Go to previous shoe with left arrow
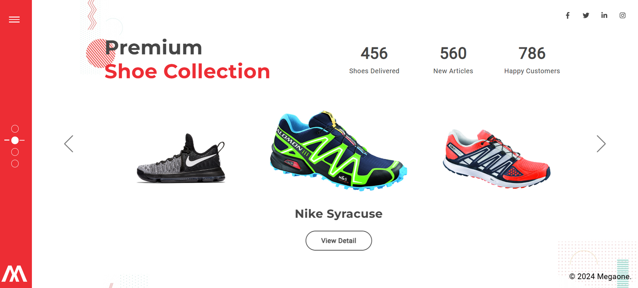 point(69,144)
